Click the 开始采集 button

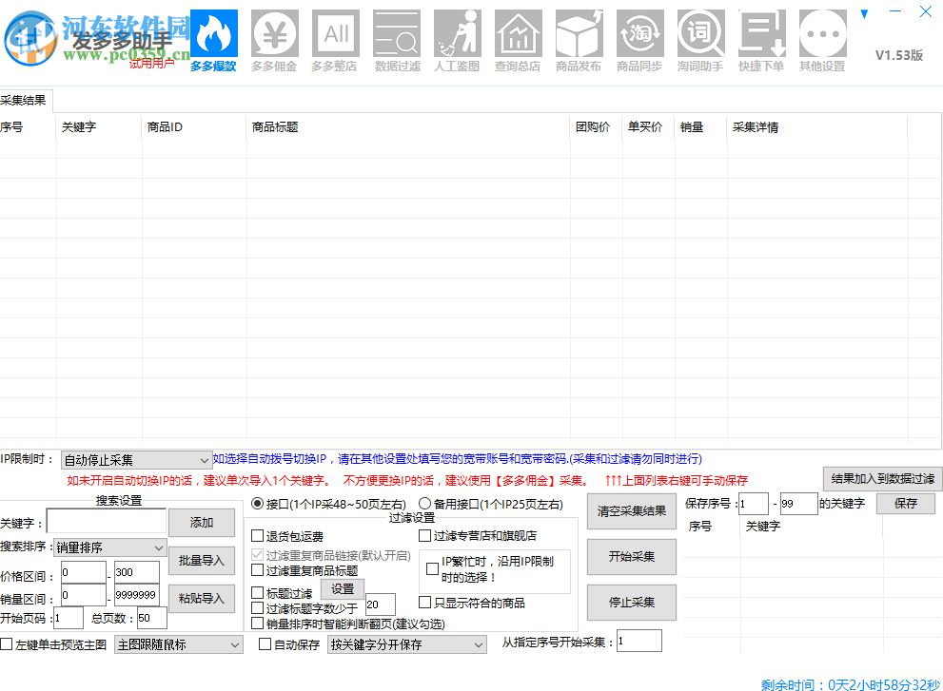pyautogui.click(x=632, y=556)
